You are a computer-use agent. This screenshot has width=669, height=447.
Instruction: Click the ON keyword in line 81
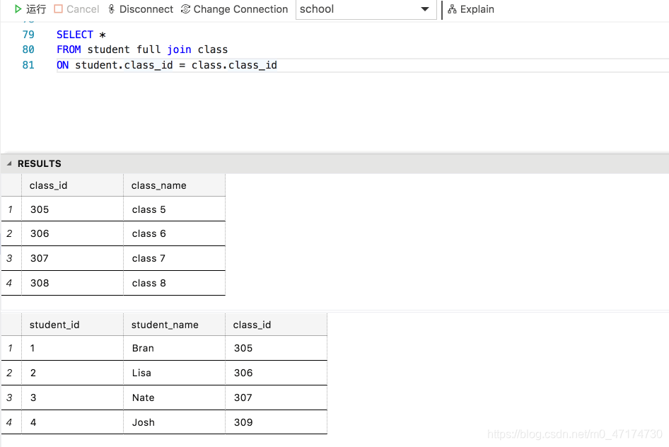(63, 65)
